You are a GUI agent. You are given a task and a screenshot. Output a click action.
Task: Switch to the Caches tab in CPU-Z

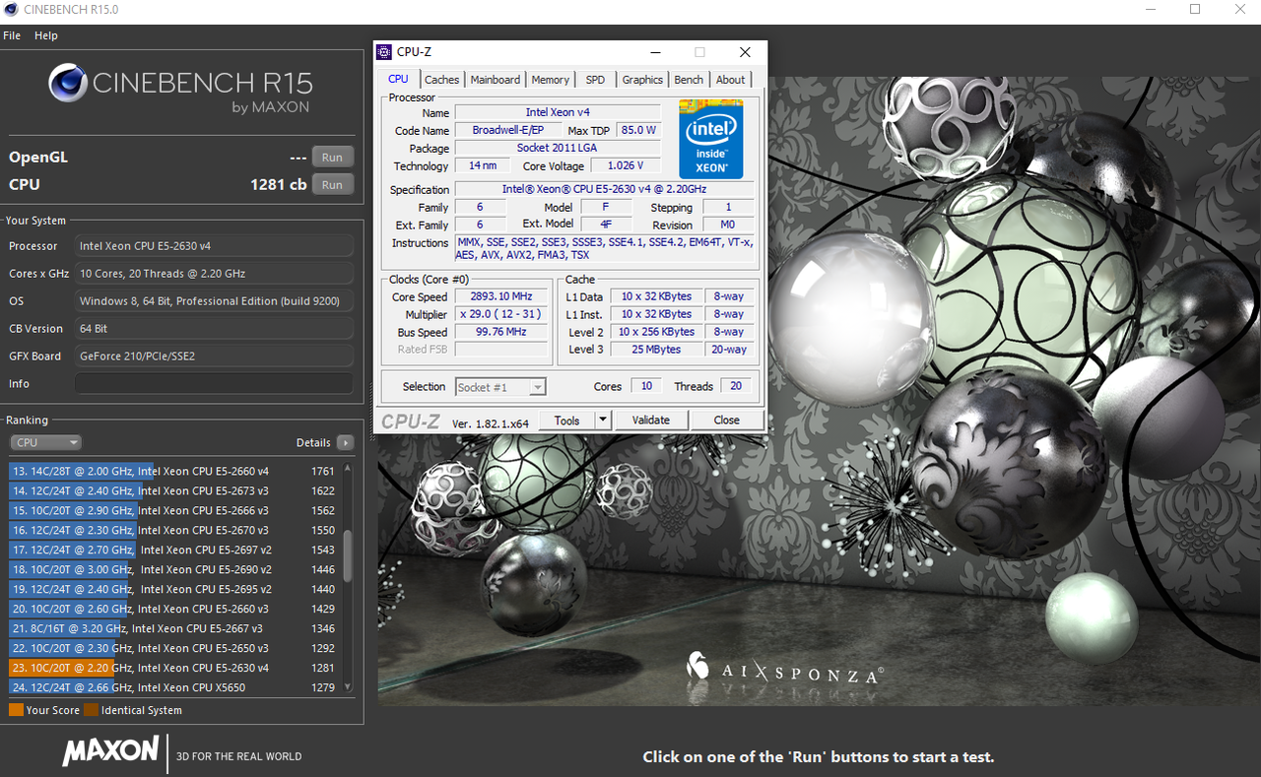pos(441,80)
